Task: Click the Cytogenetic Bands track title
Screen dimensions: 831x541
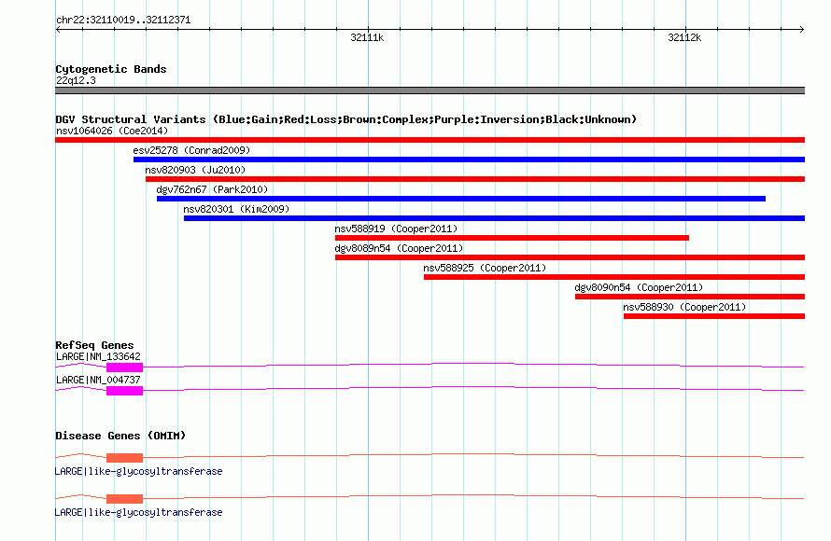Action: (x=111, y=69)
